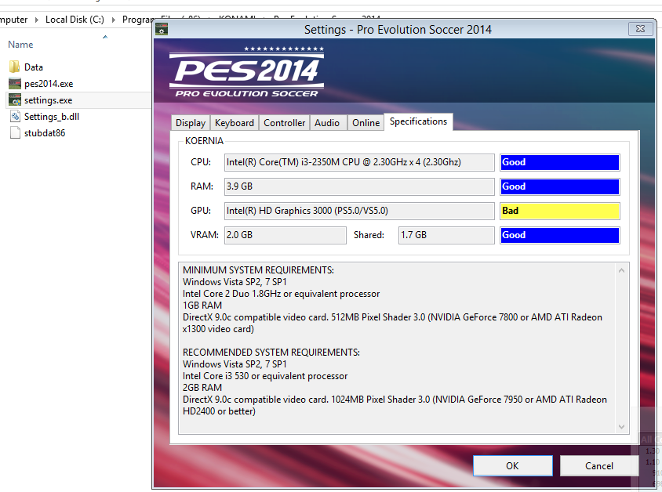Switch to the Display tab

pos(190,122)
